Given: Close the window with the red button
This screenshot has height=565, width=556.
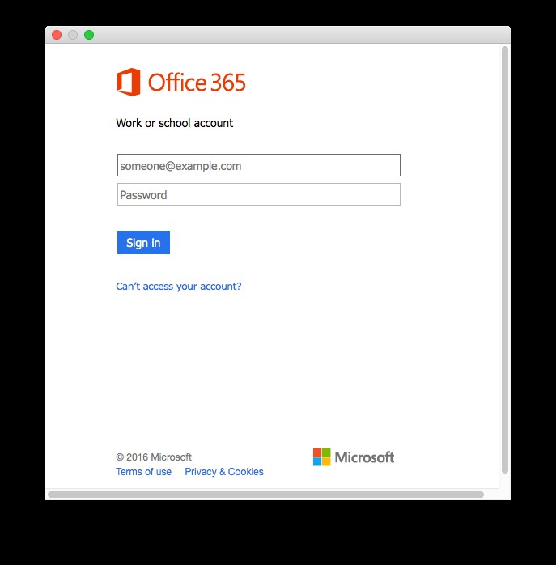Looking at the screenshot, I should (57, 35).
